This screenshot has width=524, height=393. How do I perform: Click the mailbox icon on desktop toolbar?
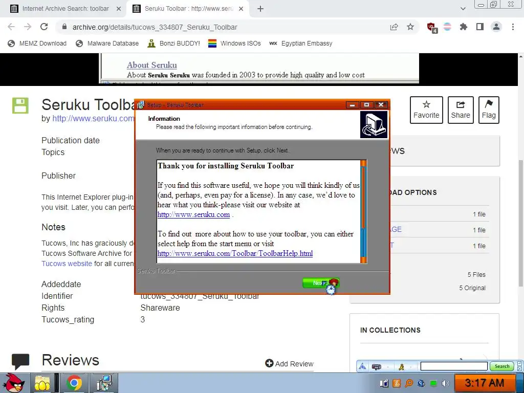(376, 367)
